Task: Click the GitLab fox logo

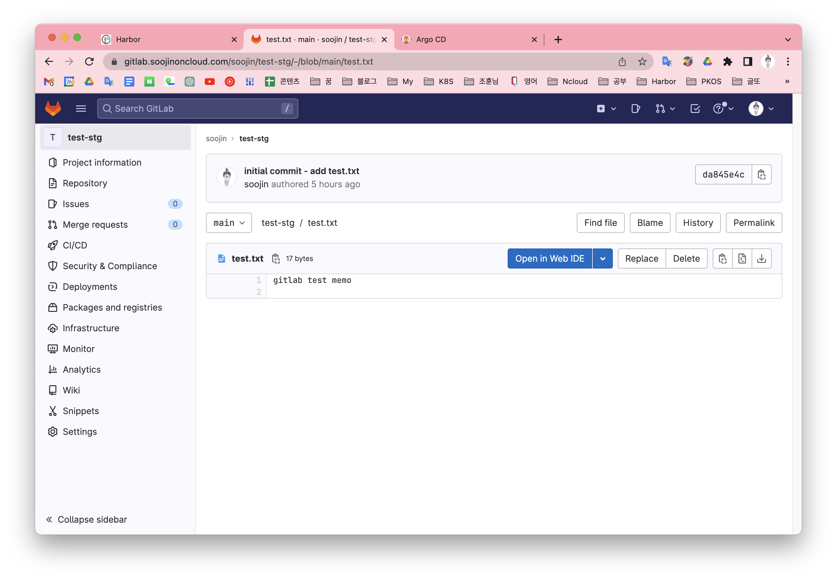Action: (x=53, y=109)
